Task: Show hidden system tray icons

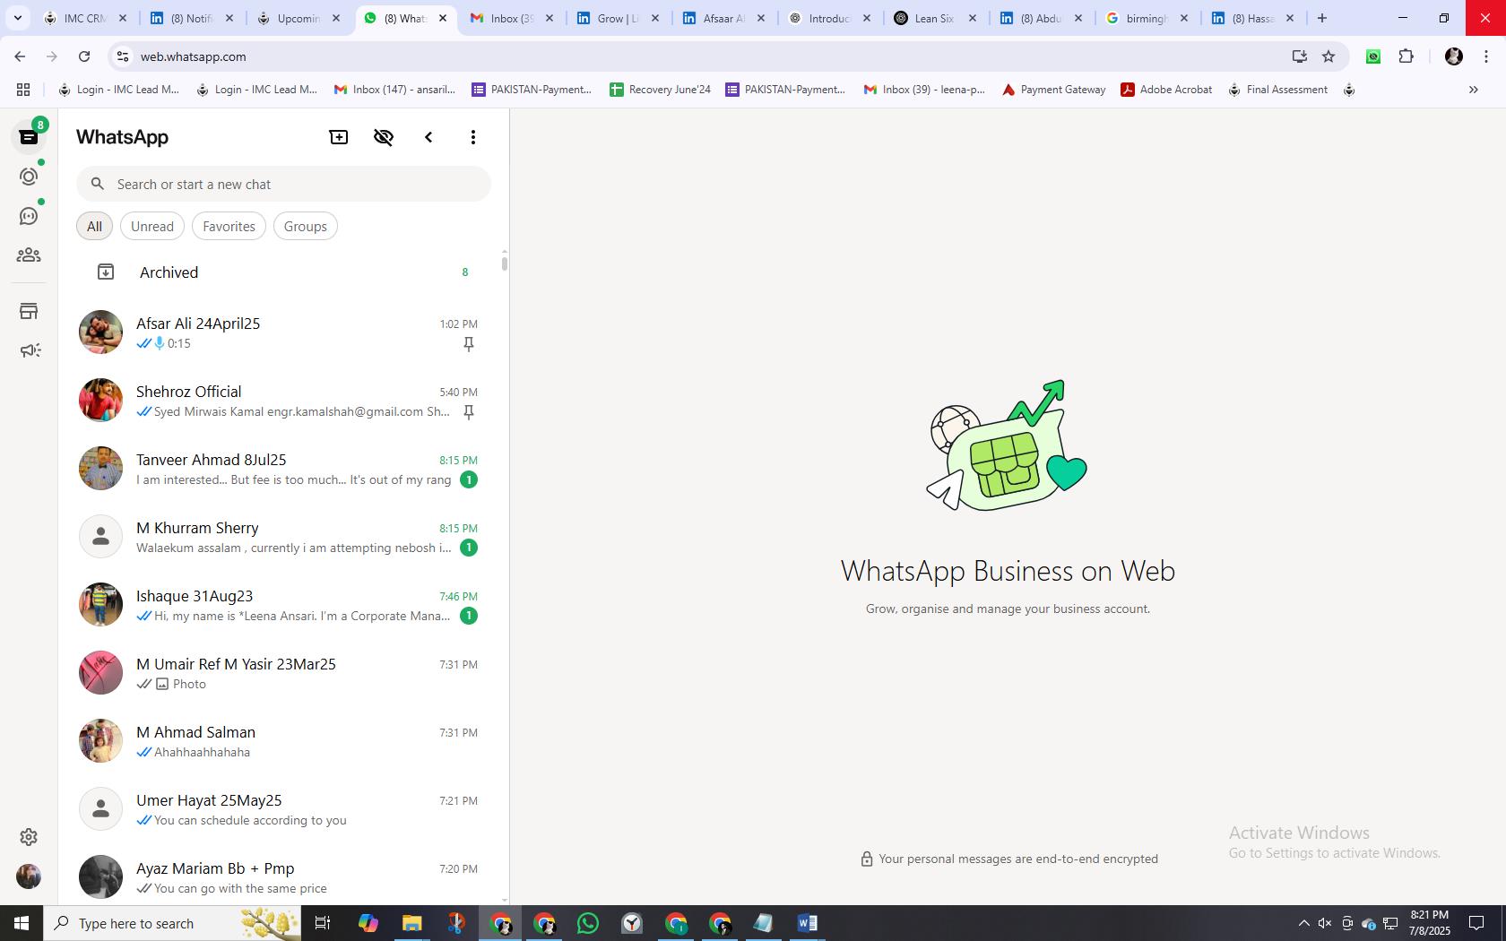Action: 1303,923
